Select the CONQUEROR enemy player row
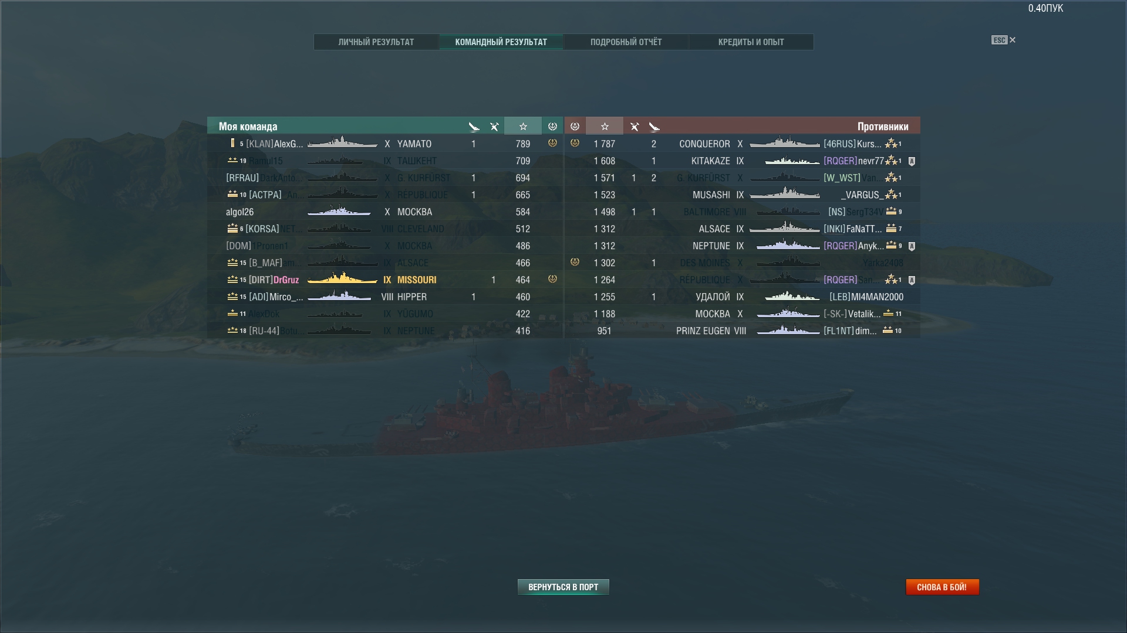Screen dimensions: 1127x633 point(743,144)
